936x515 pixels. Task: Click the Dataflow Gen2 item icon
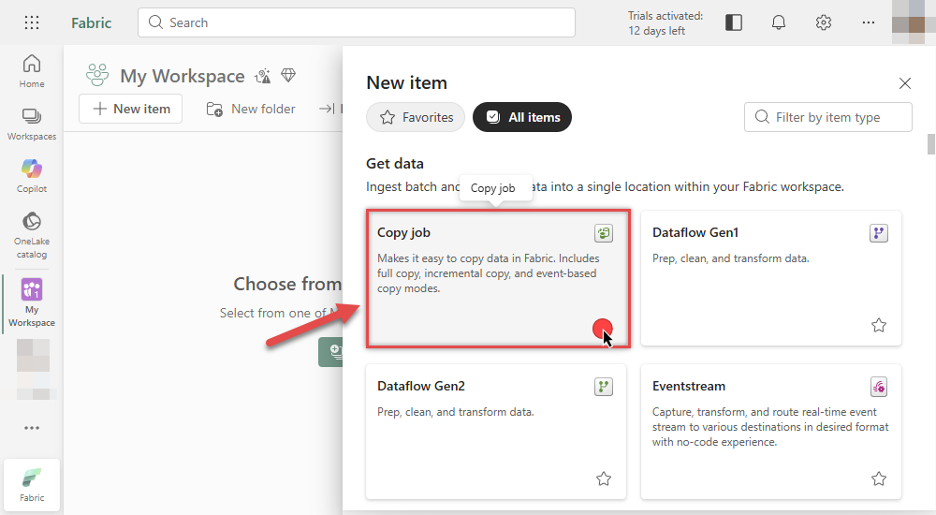[604, 387]
